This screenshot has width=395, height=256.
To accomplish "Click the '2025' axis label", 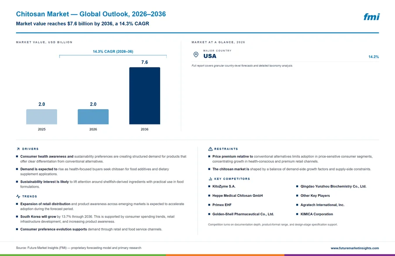I will click(x=42, y=129).
